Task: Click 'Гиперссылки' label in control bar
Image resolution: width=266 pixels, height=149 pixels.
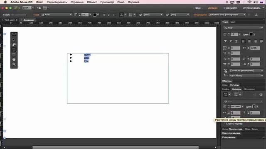Action: point(199,15)
